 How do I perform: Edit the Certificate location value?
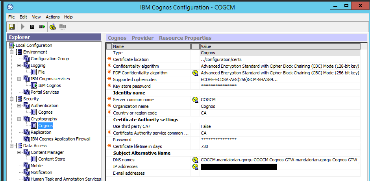pyautogui.click(x=280, y=59)
